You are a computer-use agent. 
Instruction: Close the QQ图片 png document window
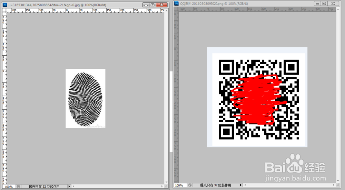point(333,3)
